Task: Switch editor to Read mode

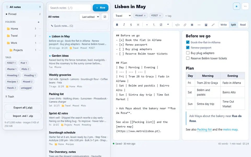Action: [x=243, y=25]
